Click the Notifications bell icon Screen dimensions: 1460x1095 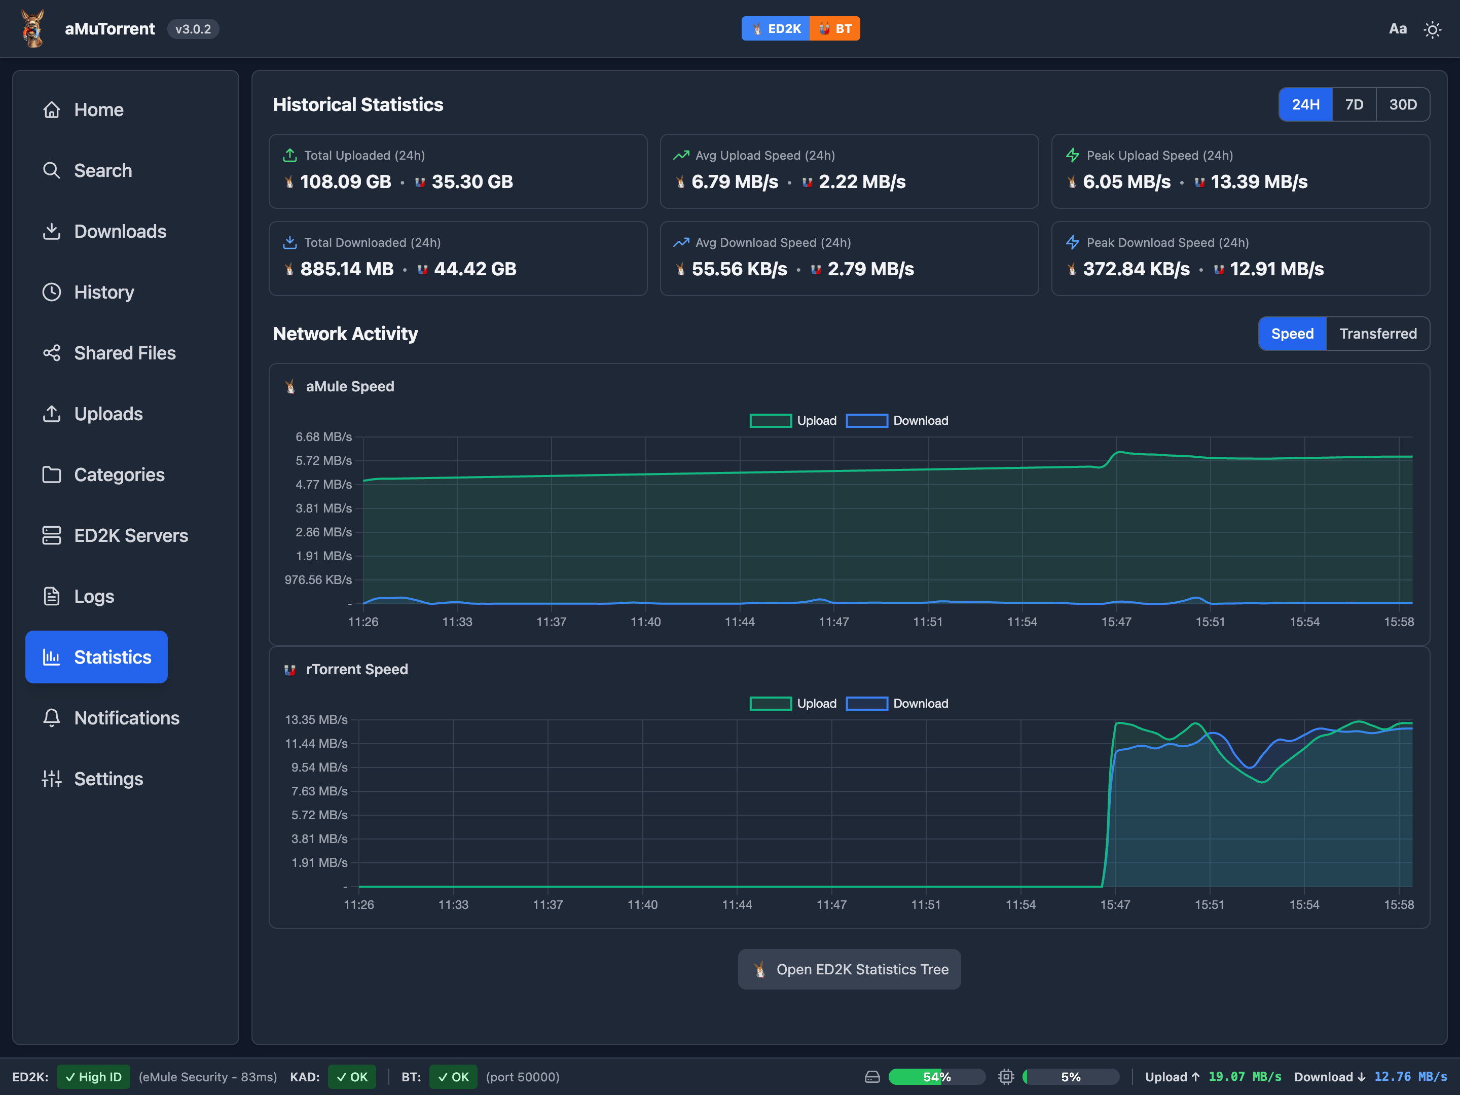click(52, 718)
